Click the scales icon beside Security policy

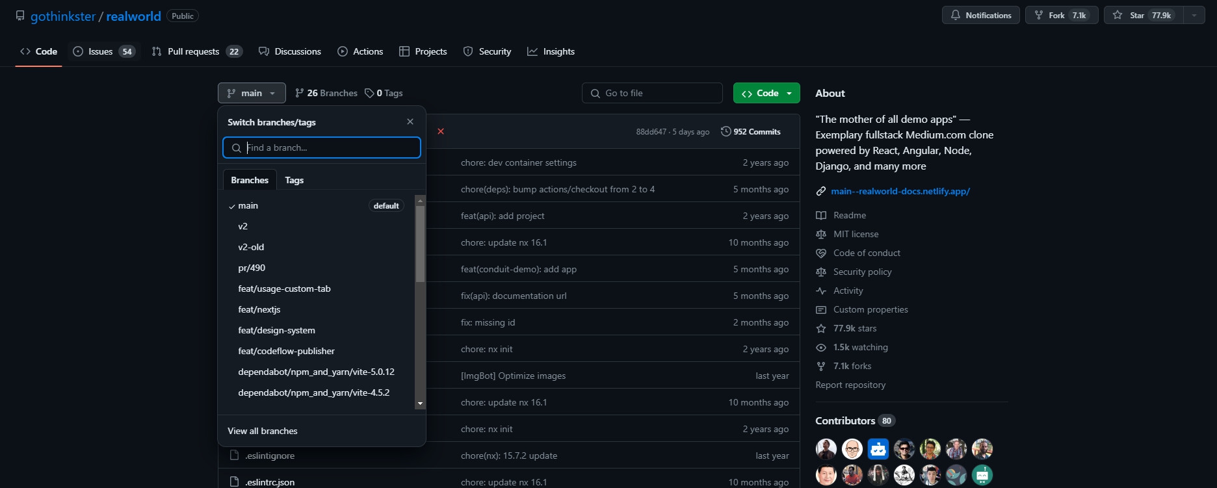[821, 272]
